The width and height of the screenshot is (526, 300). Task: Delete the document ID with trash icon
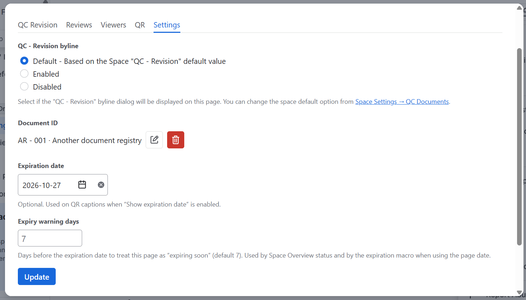(x=176, y=140)
